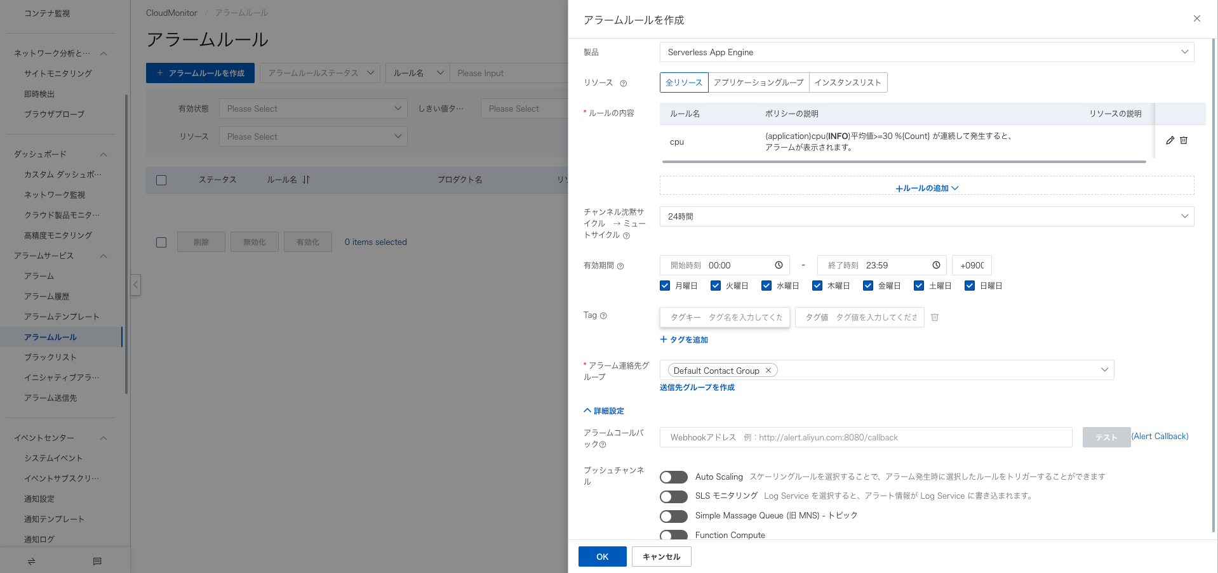Confirm with the OK button
The height and width of the screenshot is (573, 1218).
click(x=603, y=557)
